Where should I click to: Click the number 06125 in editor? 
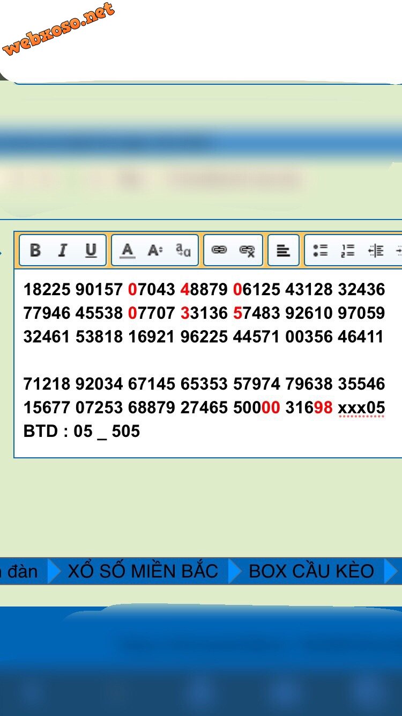(257, 290)
